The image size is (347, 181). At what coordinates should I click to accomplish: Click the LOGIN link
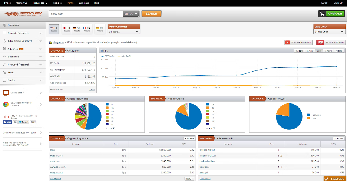click(325, 3)
